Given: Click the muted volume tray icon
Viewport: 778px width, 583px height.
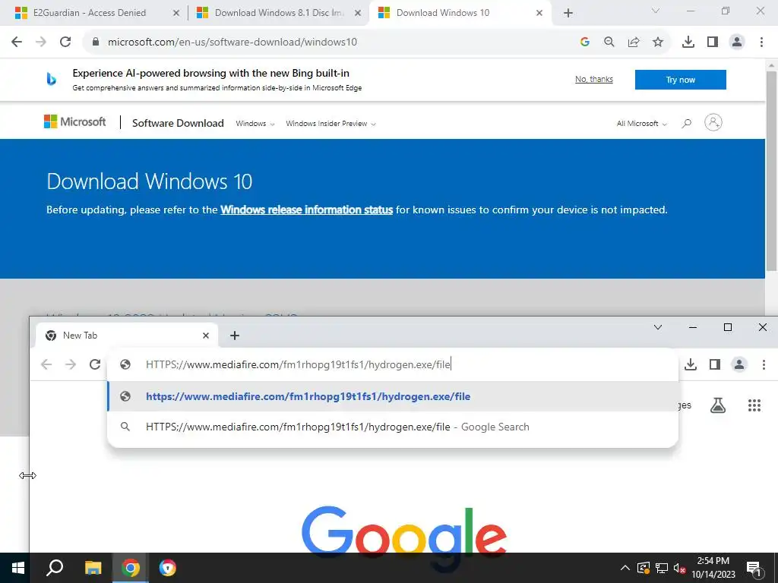Looking at the screenshot, I should pyautogui.click(x=680, y=568).
